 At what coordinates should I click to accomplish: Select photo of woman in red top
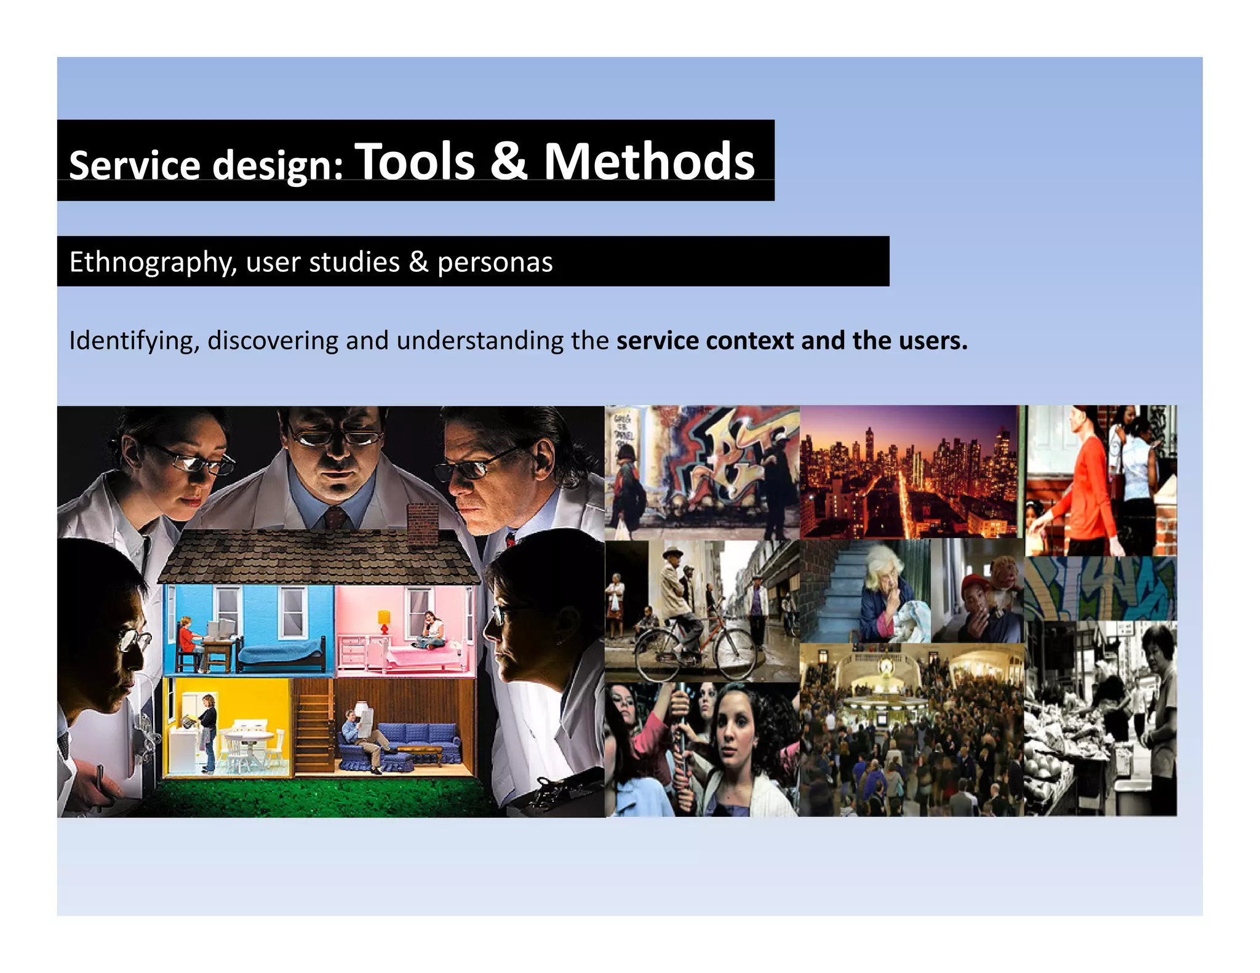(1101, 480)
